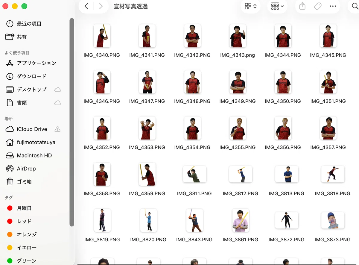Click the file name IMG_4358.PNG

pyautogui.click(x=102, y=193)
